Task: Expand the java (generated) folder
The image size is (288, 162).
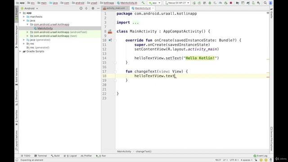Action: click(24, 40)
